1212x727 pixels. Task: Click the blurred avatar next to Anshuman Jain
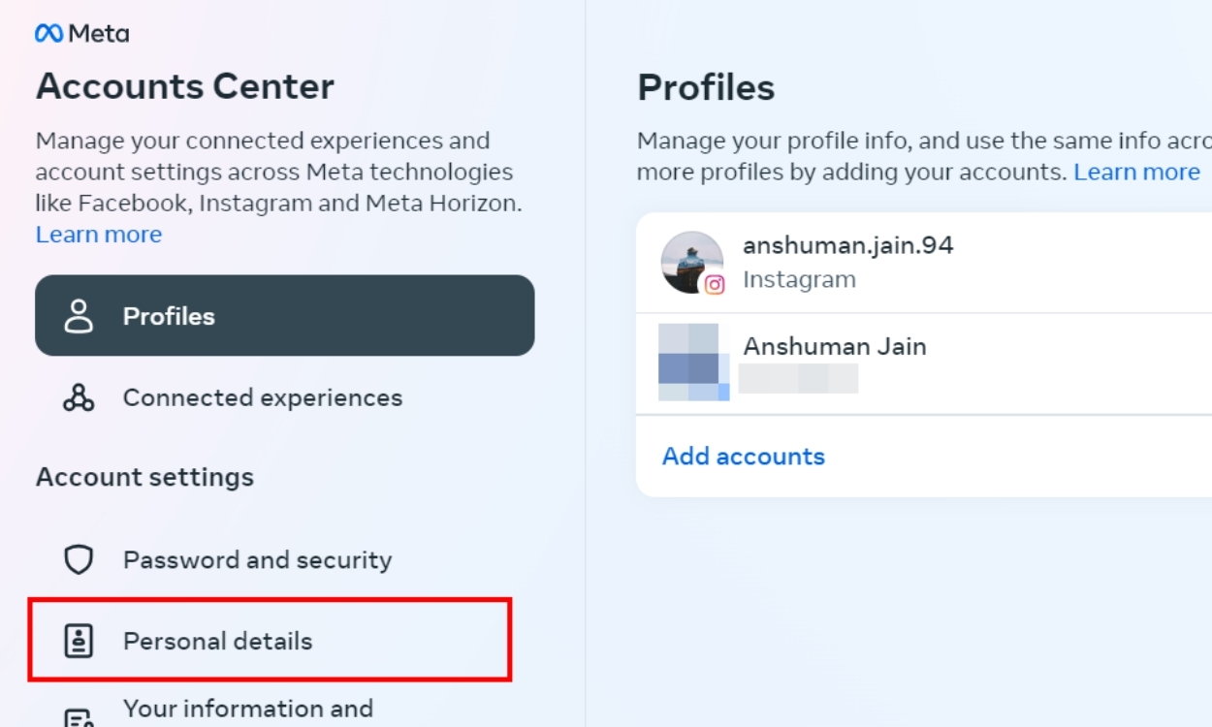[692, 363]
